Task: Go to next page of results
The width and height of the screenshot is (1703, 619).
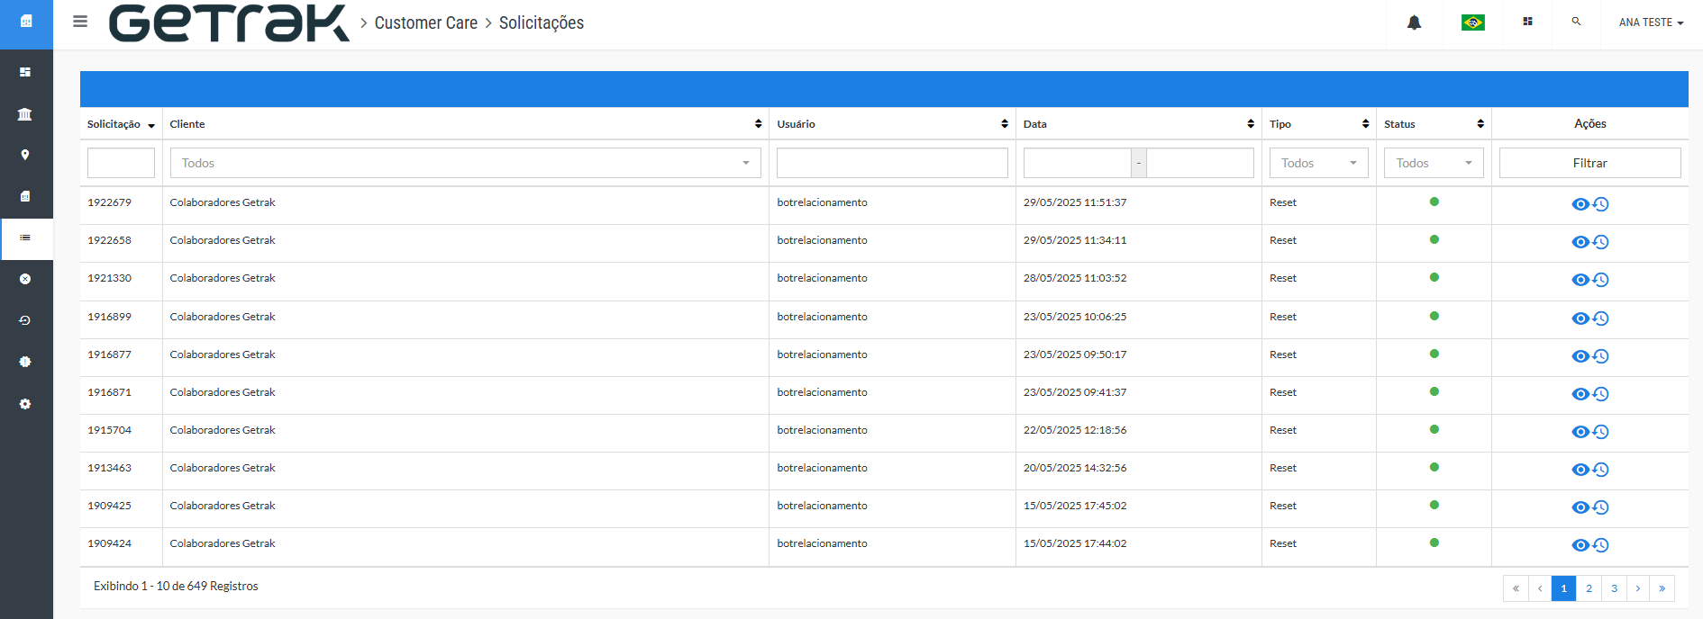Action: pos(1638,588)
